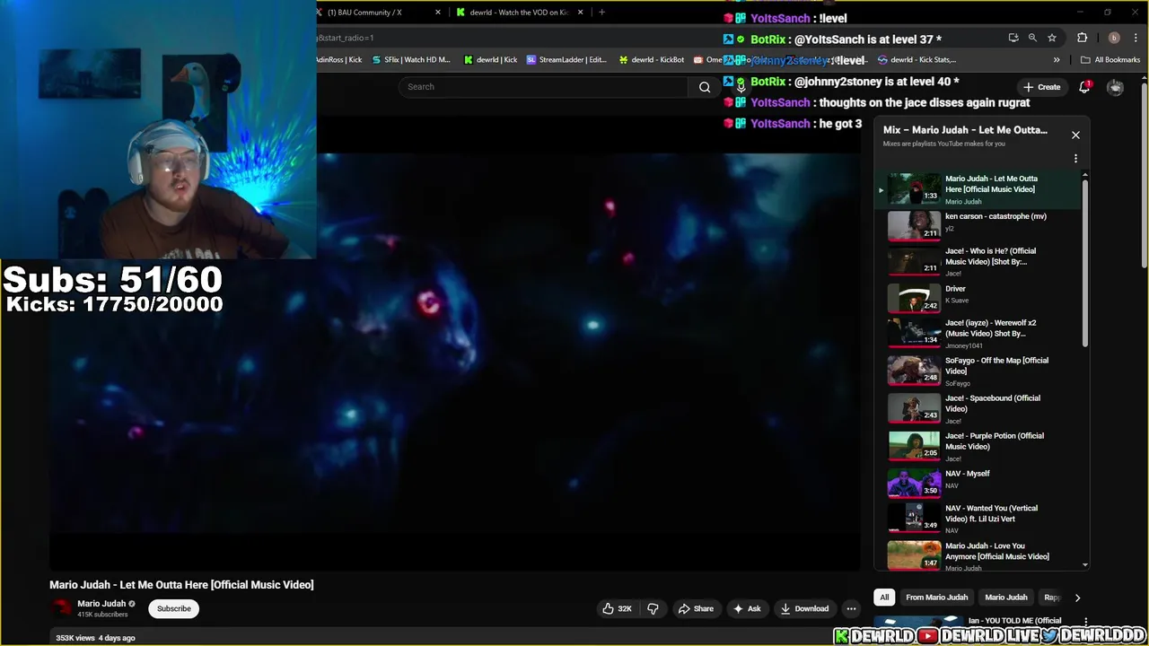Close the Mix playlist panel

1075,135
